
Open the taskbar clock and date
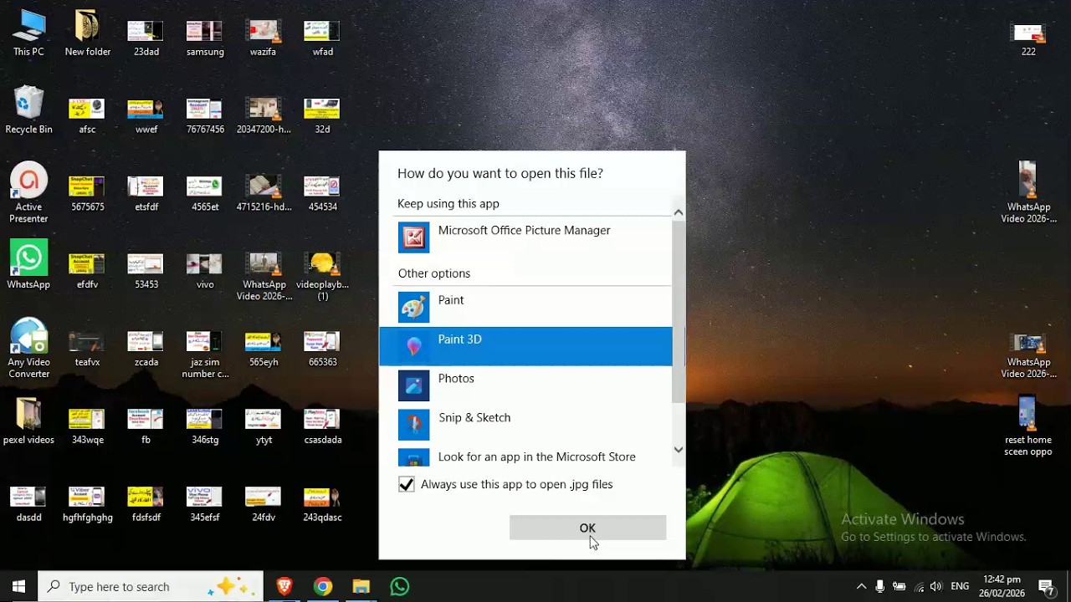point(1002,586)
